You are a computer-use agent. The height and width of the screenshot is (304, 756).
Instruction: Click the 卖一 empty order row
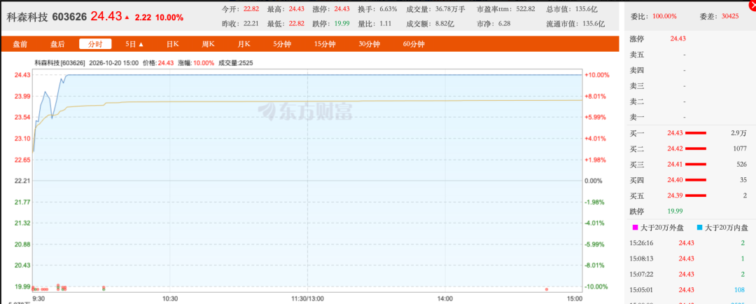click(x=689, y=117)
